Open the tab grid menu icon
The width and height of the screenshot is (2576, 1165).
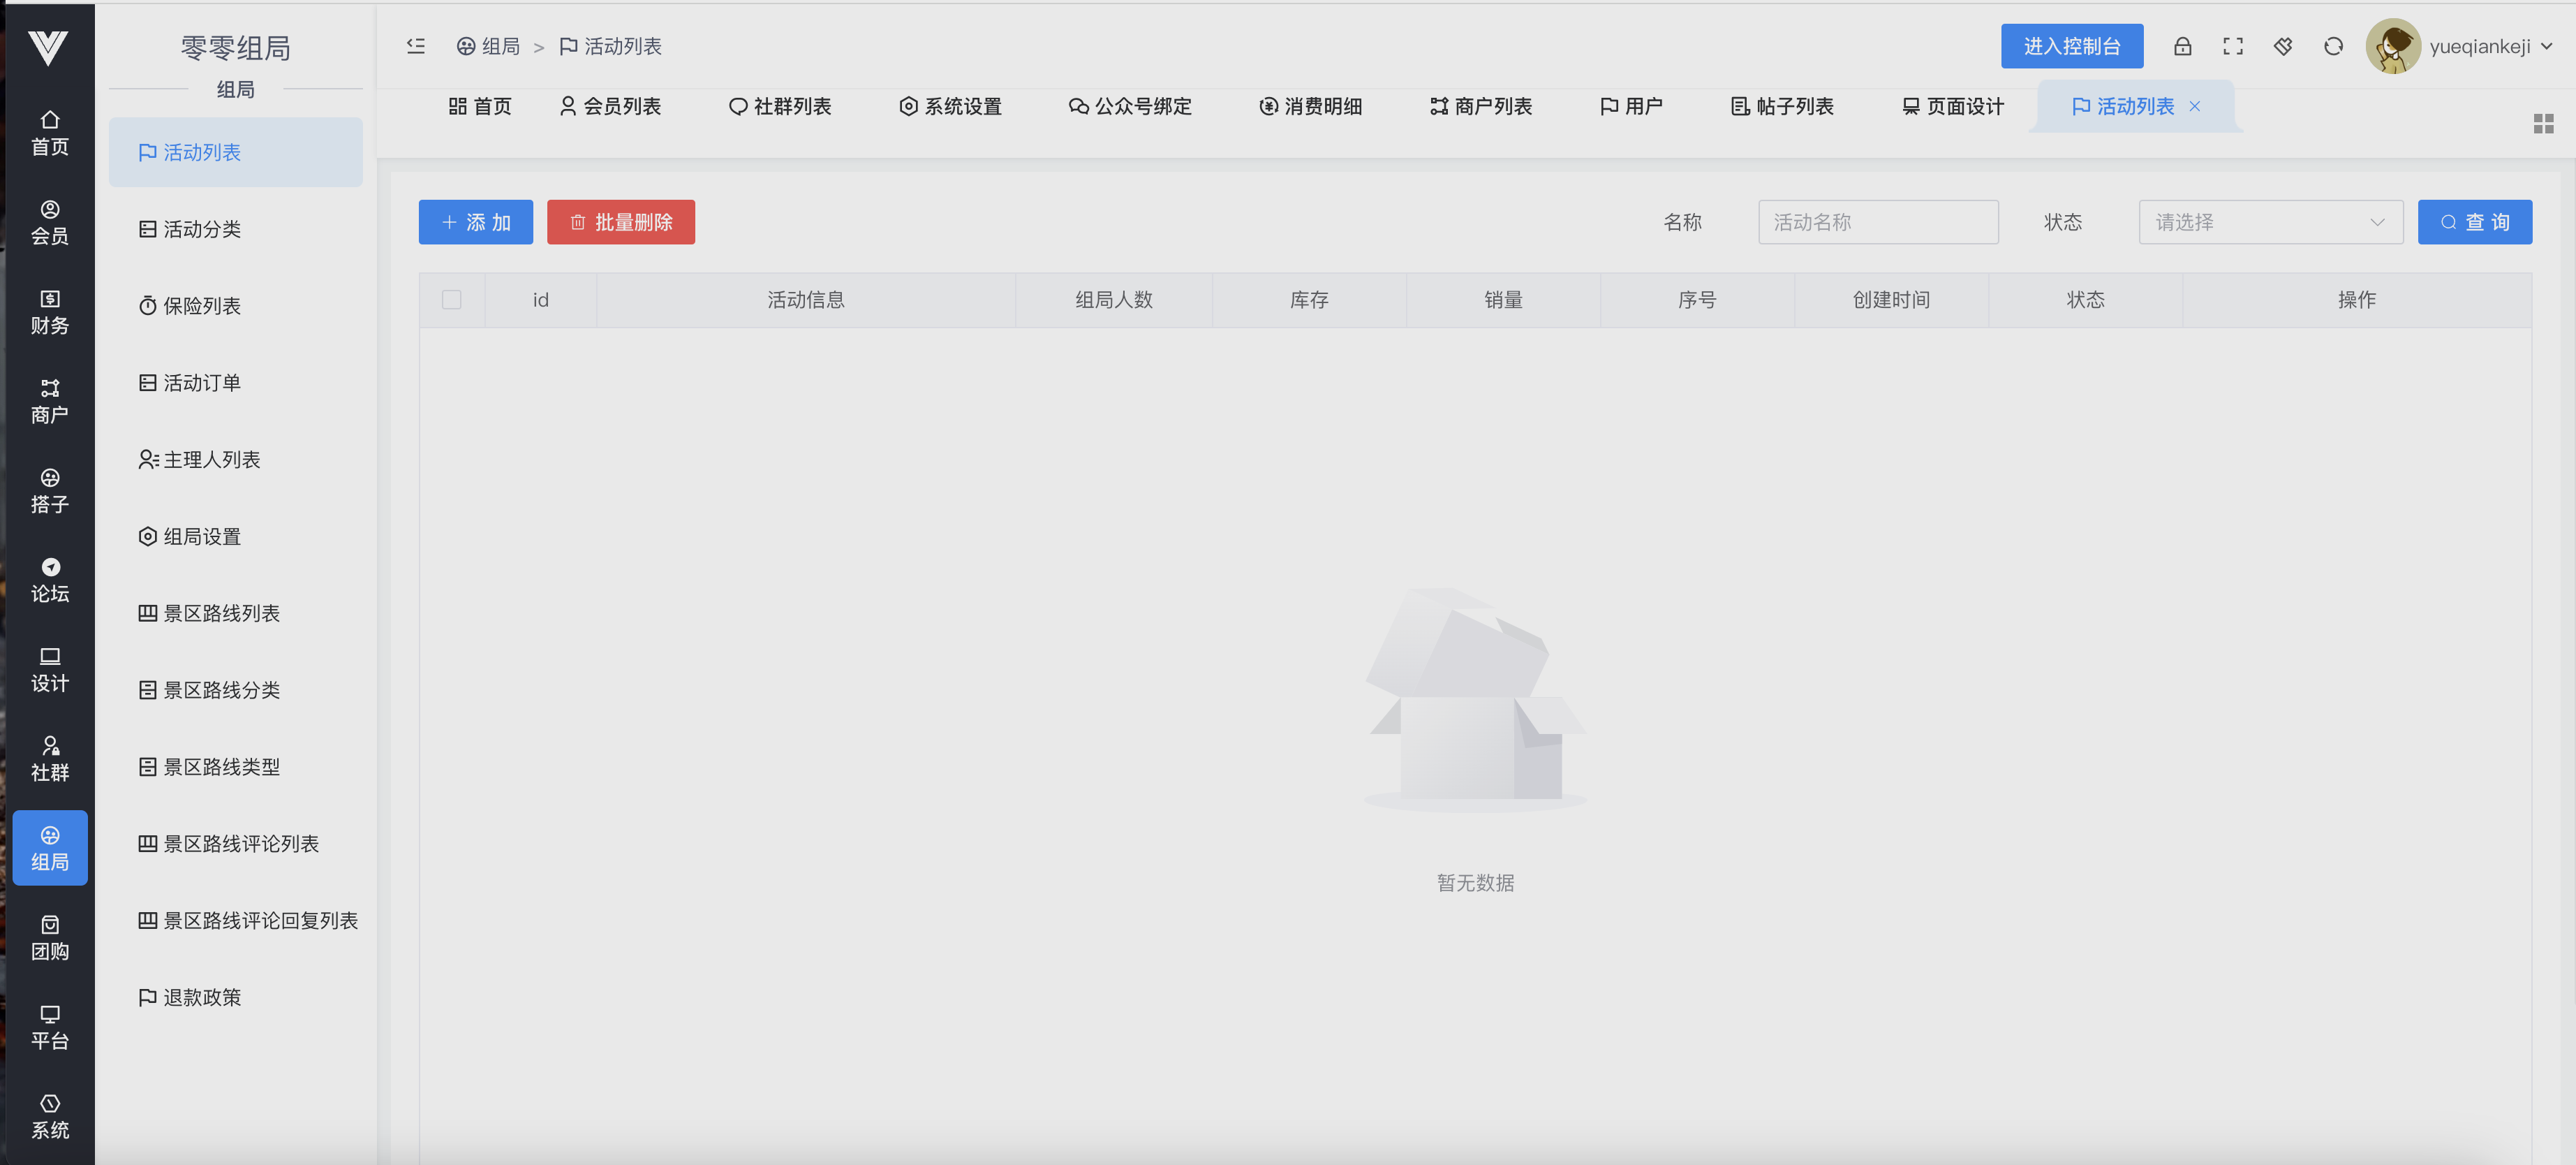click(2543, 123)
